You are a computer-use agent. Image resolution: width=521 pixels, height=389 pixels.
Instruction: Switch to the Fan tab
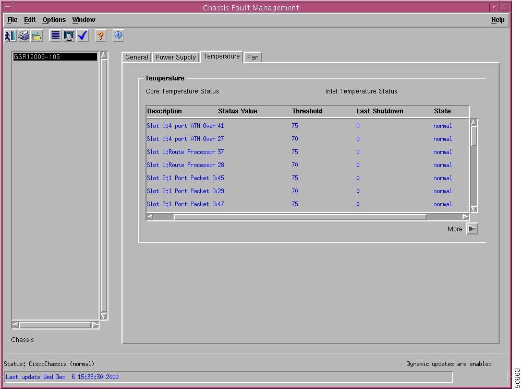[x=253, y=57]
